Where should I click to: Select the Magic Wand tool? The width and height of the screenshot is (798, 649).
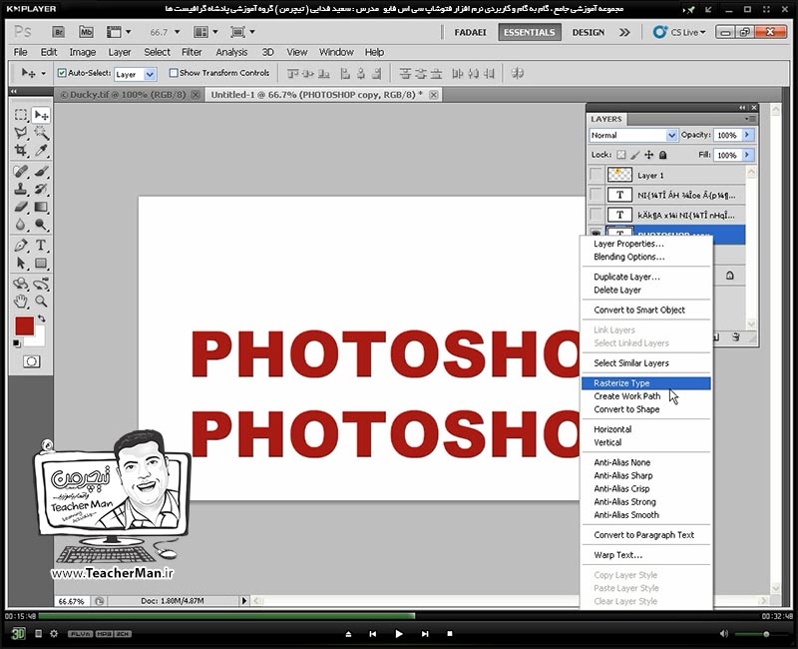(41, 133)
